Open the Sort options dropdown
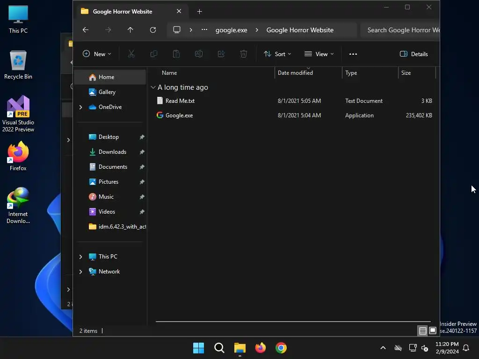 pyautogui.click(x=277, y=54)
